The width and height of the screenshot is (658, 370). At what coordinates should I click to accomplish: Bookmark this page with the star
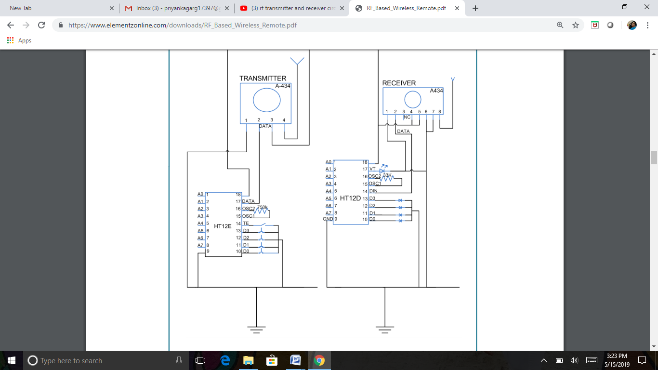[575, 25]
